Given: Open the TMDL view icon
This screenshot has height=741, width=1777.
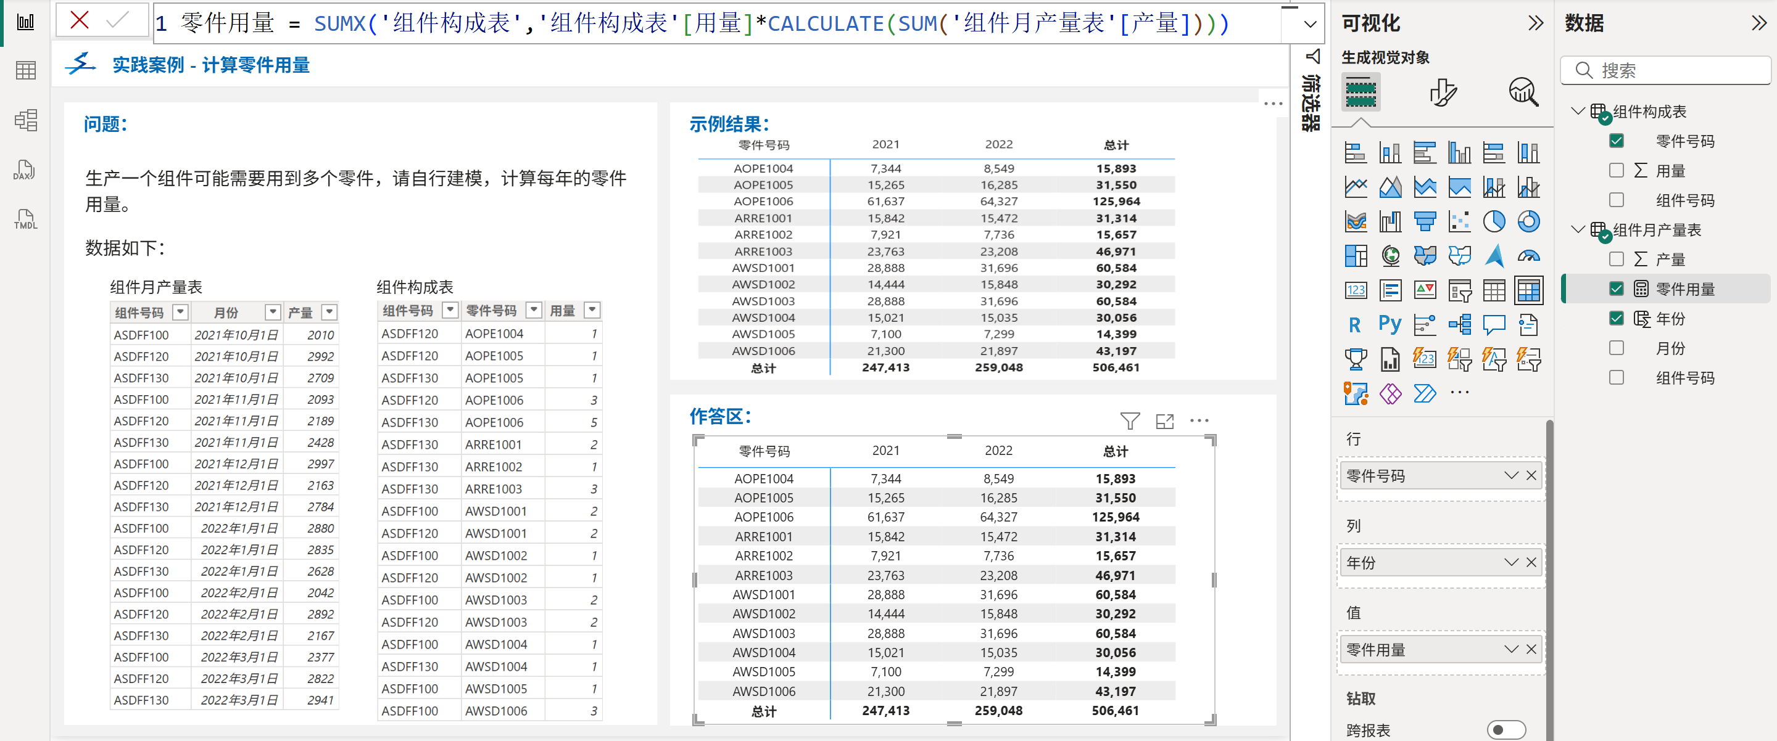Looking at the screenshot, I should coord(25,220).
